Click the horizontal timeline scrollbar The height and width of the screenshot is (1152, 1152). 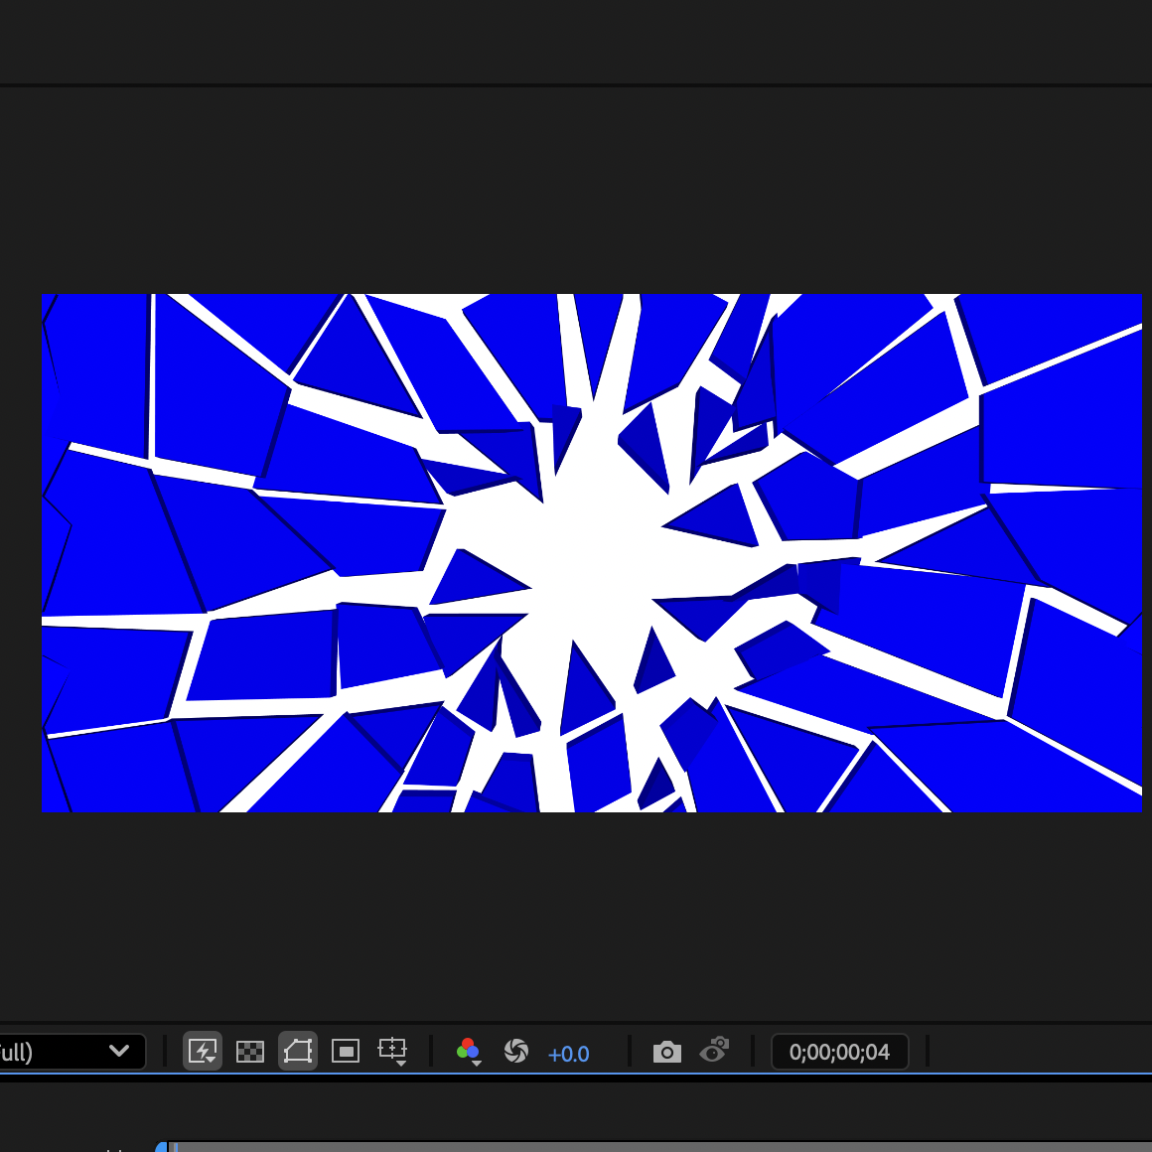[646, 1149]
